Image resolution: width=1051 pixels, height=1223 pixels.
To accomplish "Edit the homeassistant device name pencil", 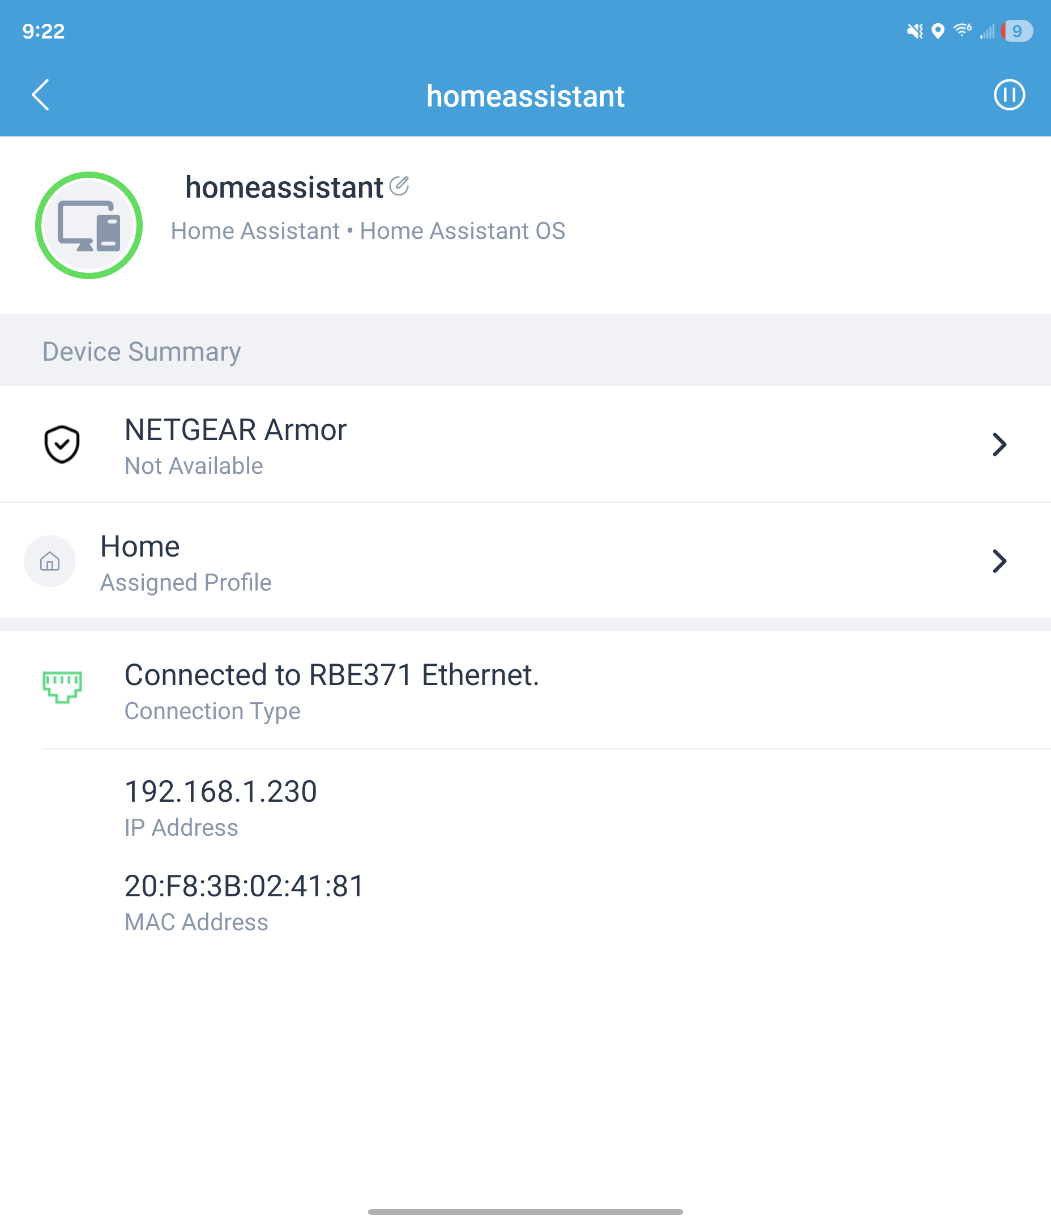I will 399,186.
